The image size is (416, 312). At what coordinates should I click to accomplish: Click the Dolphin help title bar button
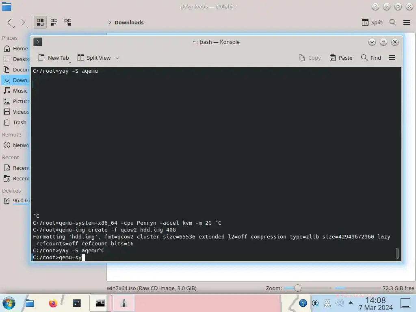pos(375,6)
